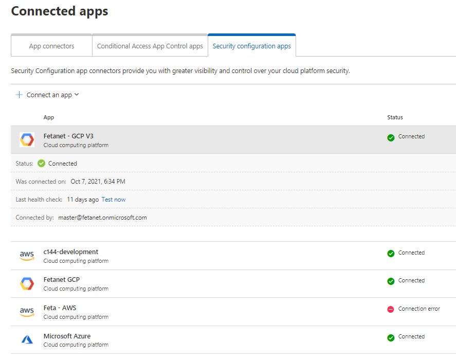Click green status checkmark in expanded details
The width and height of the screenshot is (456, 359).
(42, 164)
